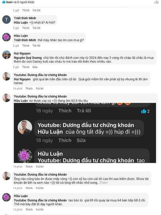Screen dimensions: 161x215
Task: Reply to the comment posted 14 phút ago
Action: pos(39,188)
